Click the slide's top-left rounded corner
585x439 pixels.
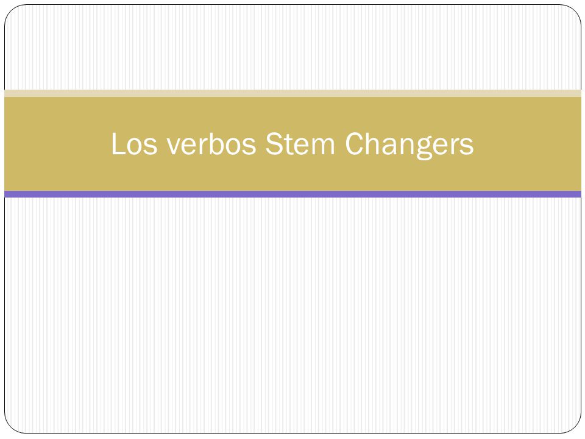pos(12,12)
